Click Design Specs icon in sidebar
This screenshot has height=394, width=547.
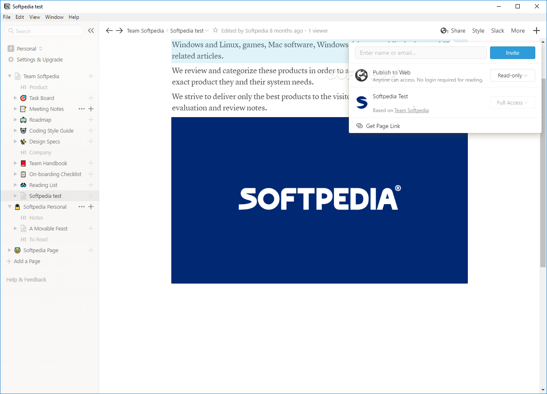click(x=23, y=141)
